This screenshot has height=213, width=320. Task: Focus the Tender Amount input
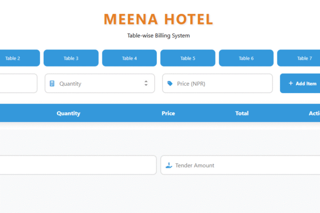click(x=240, y=165)
